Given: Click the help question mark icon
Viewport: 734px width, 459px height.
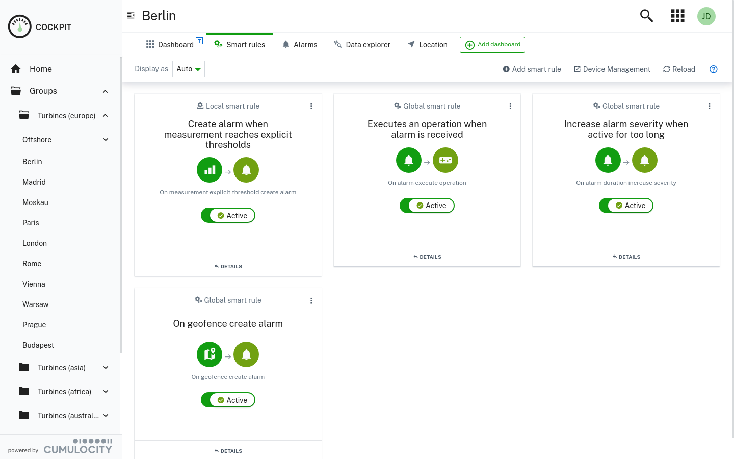Looking at the screenshot, I should coord(713,69).
